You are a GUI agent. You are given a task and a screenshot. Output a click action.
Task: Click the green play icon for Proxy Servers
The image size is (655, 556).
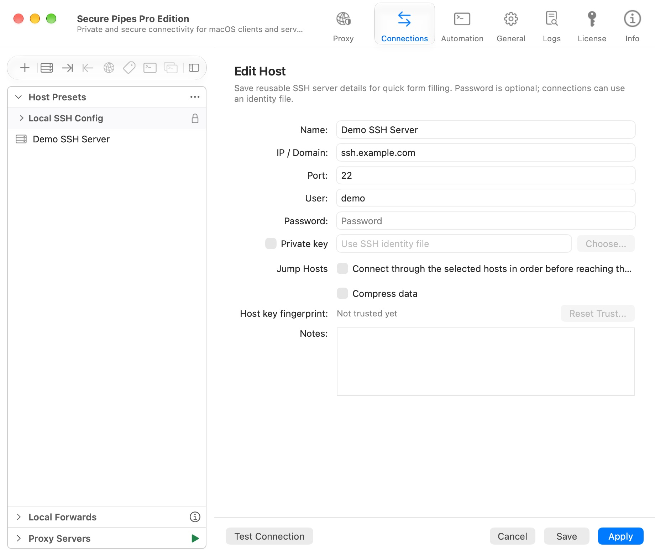[195, 538]
